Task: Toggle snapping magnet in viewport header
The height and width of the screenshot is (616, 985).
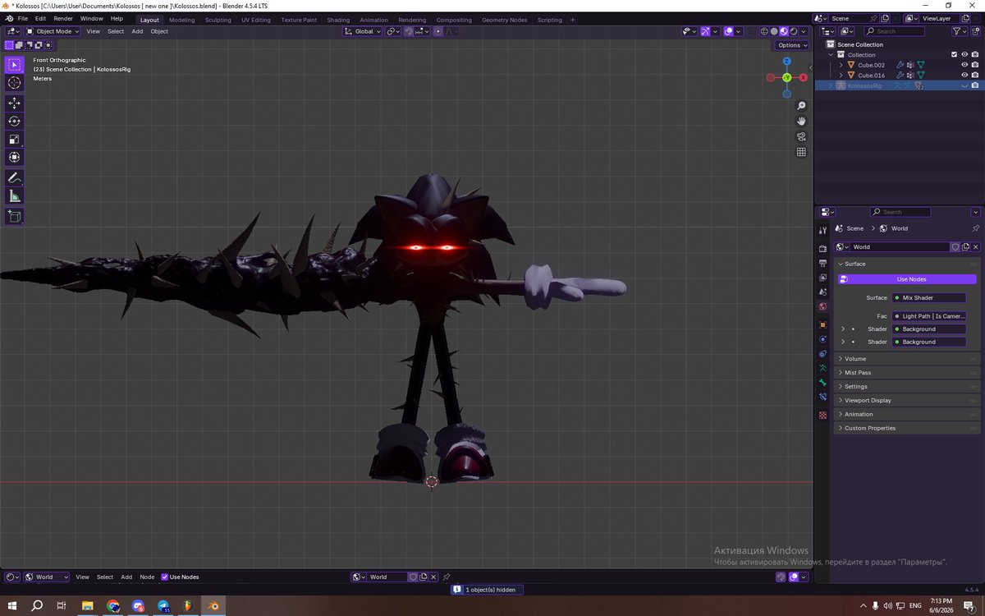Action: [409, 31]
